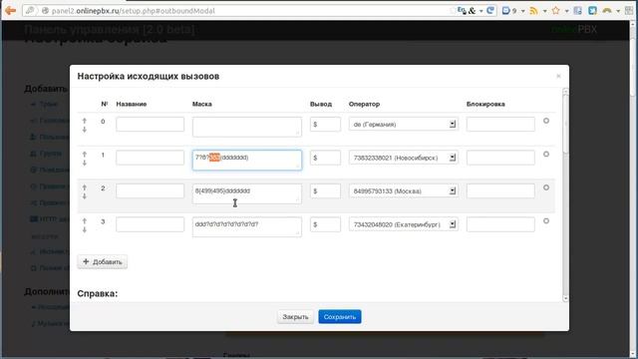Close the modal with the × icon
This screenshot has width=638, height=359.
pos(558,76)
